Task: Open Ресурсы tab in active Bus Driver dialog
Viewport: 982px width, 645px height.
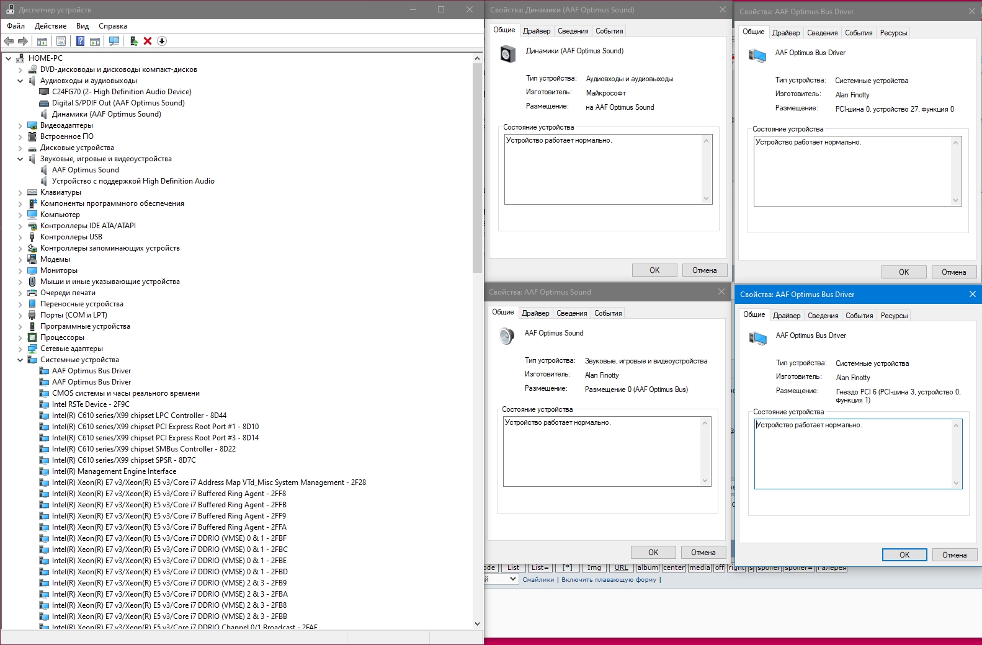Action: (x=894, y=316)
